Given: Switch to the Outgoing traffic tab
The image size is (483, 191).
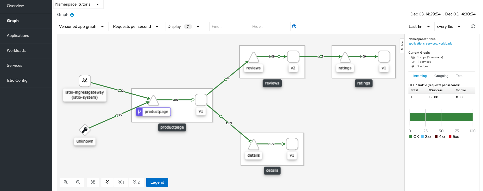Looking at the screenshot, I should tap(441, 76).
